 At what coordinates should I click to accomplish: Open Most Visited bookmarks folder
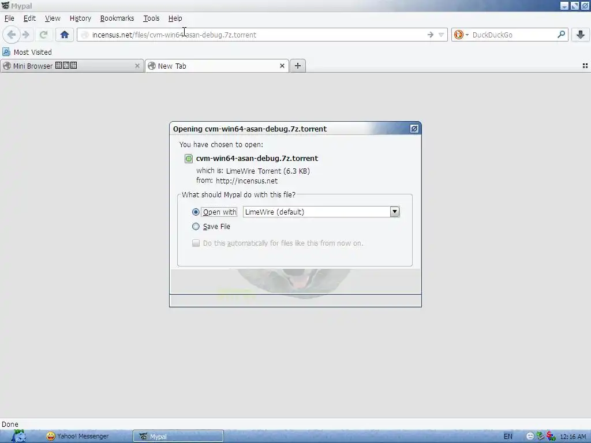27,52
